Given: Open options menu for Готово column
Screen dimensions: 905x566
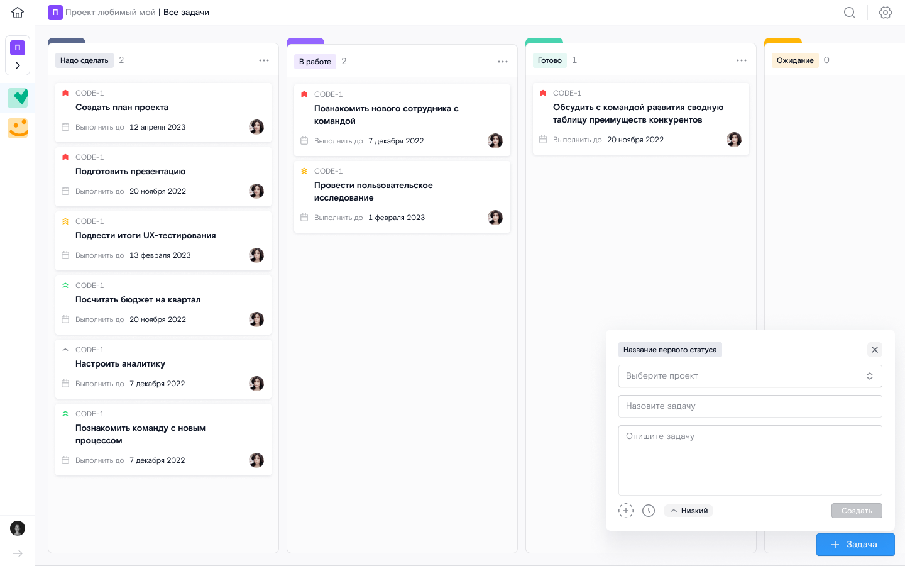Looking at the screenshot, I should pyautogui.click(x=742, y=60).
